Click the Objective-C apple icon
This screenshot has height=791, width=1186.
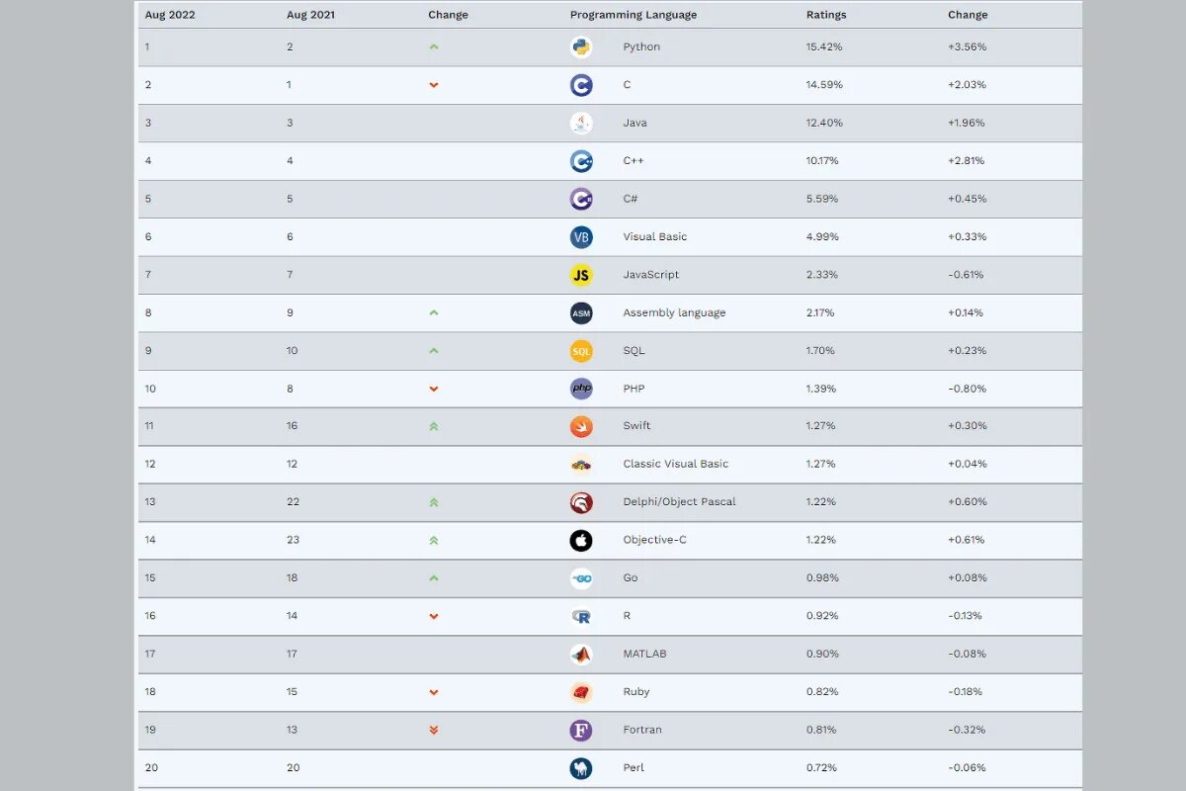point(581,540)
